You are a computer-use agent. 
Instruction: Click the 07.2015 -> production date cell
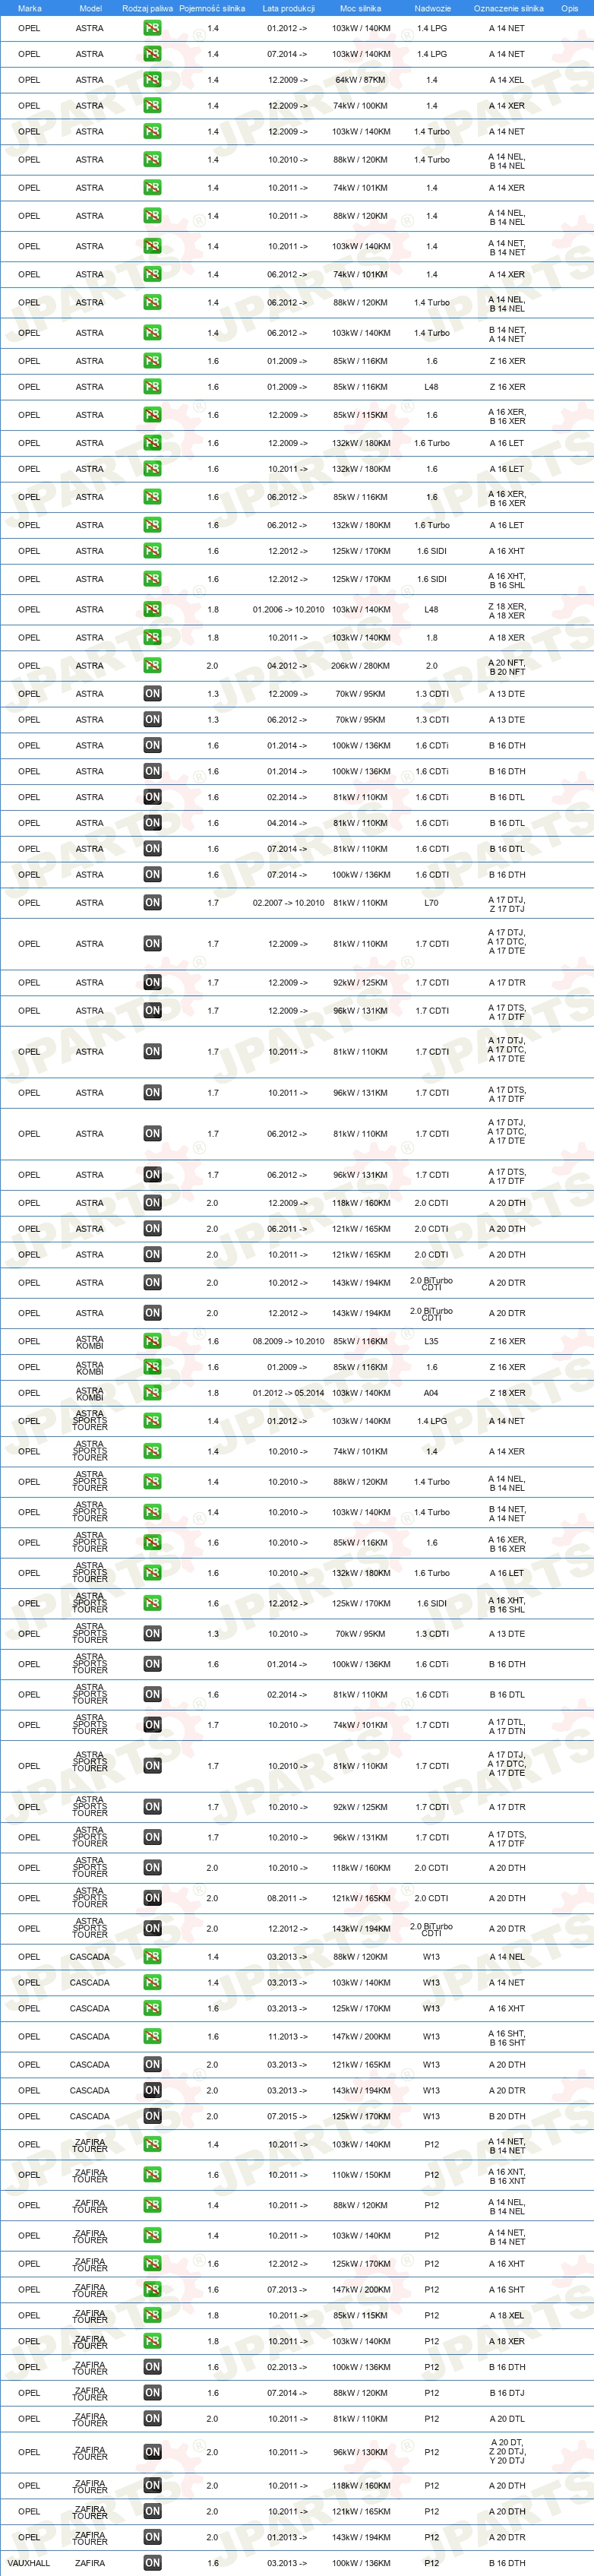[288, 2116]
